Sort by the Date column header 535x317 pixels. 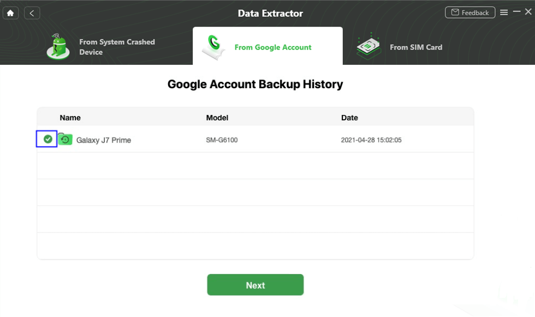(349, 118)
